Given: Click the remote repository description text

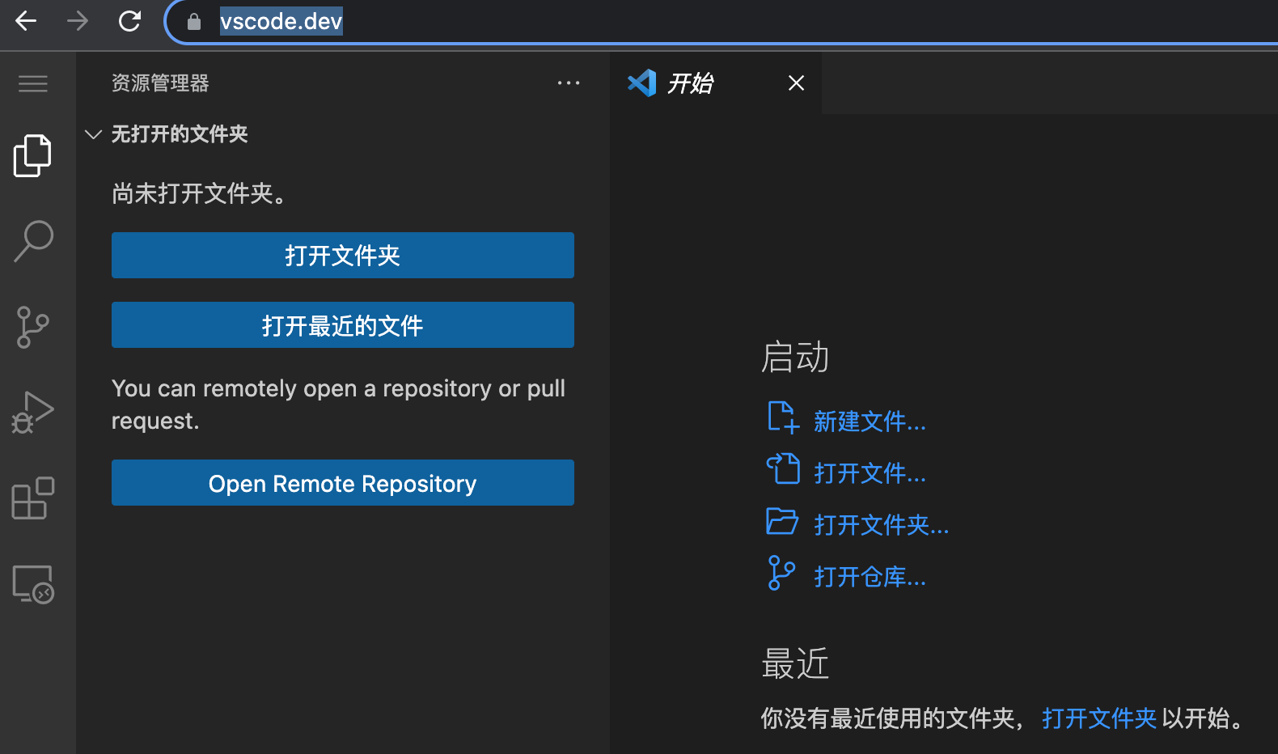Looking at the screenshot, I should coord(338,405).
